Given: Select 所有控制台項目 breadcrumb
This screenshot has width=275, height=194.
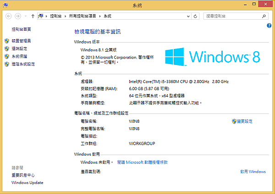Looking at the screenshot, I should (82, 16).
